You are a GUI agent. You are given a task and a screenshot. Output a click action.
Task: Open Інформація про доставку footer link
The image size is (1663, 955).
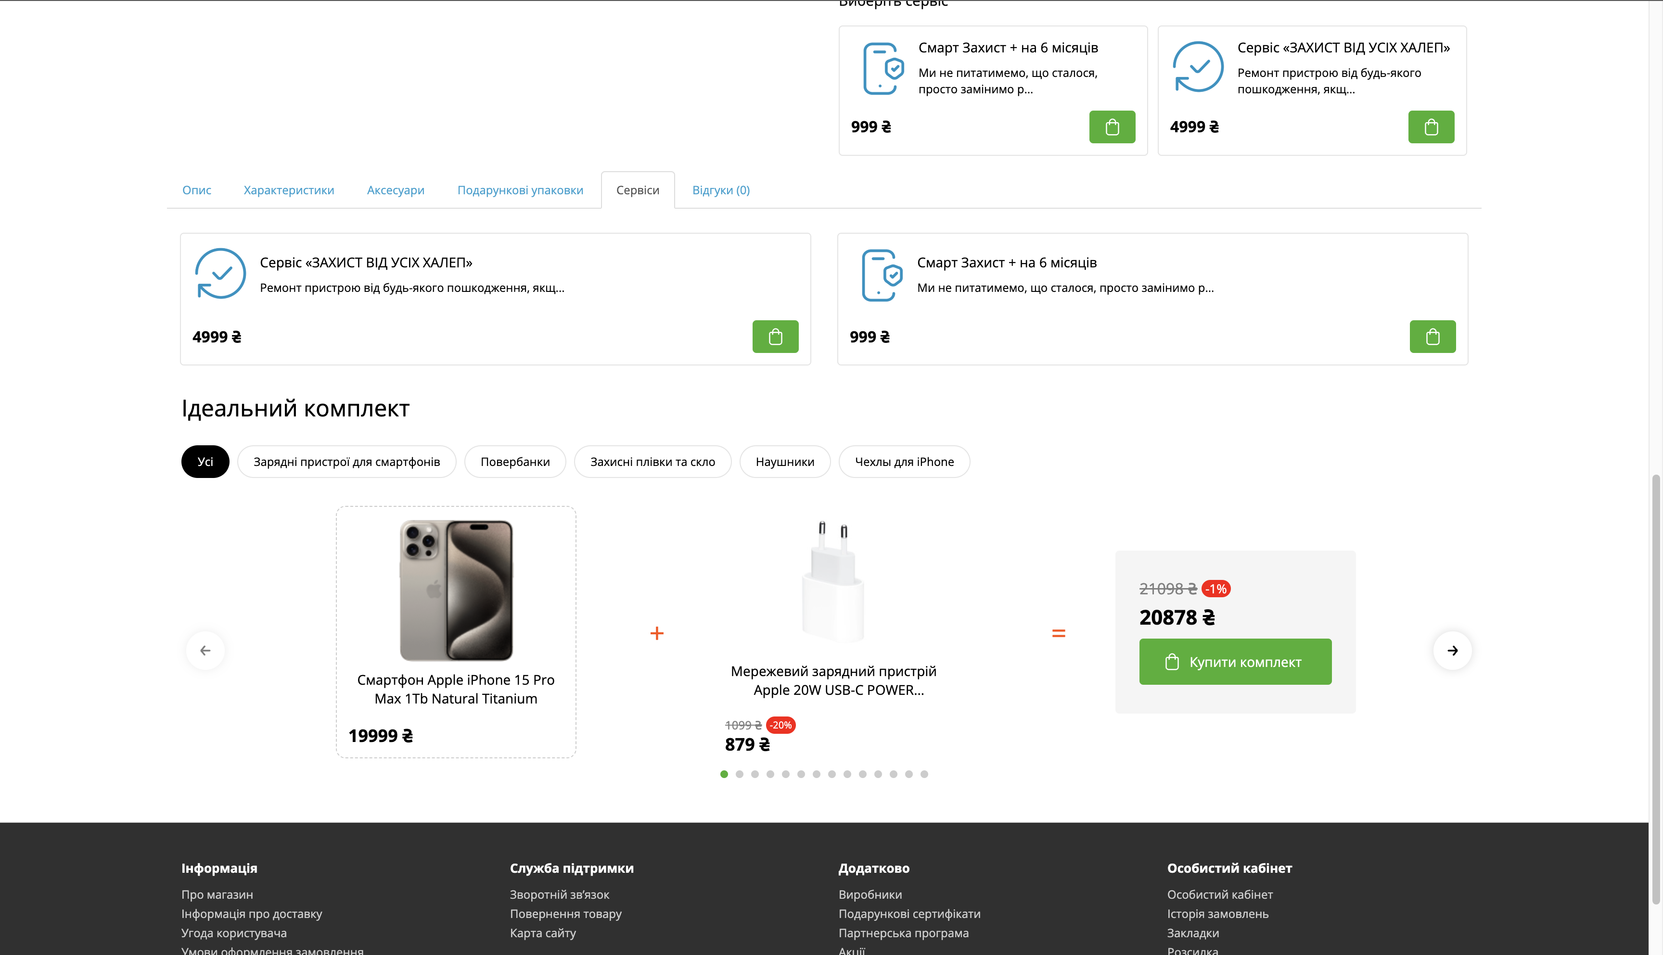(x=251, y=913)
